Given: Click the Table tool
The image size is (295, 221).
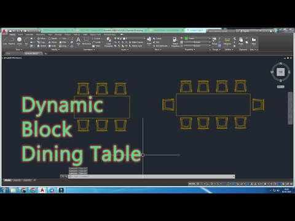Looking at the screenshot, I should point(96,46).
